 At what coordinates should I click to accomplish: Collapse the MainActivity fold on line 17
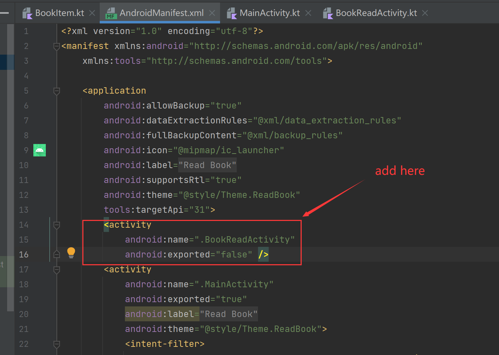tap(56, 270)
